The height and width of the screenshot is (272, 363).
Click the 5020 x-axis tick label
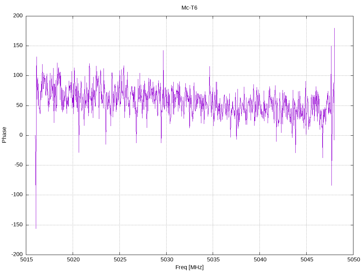(x=73, y=260)
